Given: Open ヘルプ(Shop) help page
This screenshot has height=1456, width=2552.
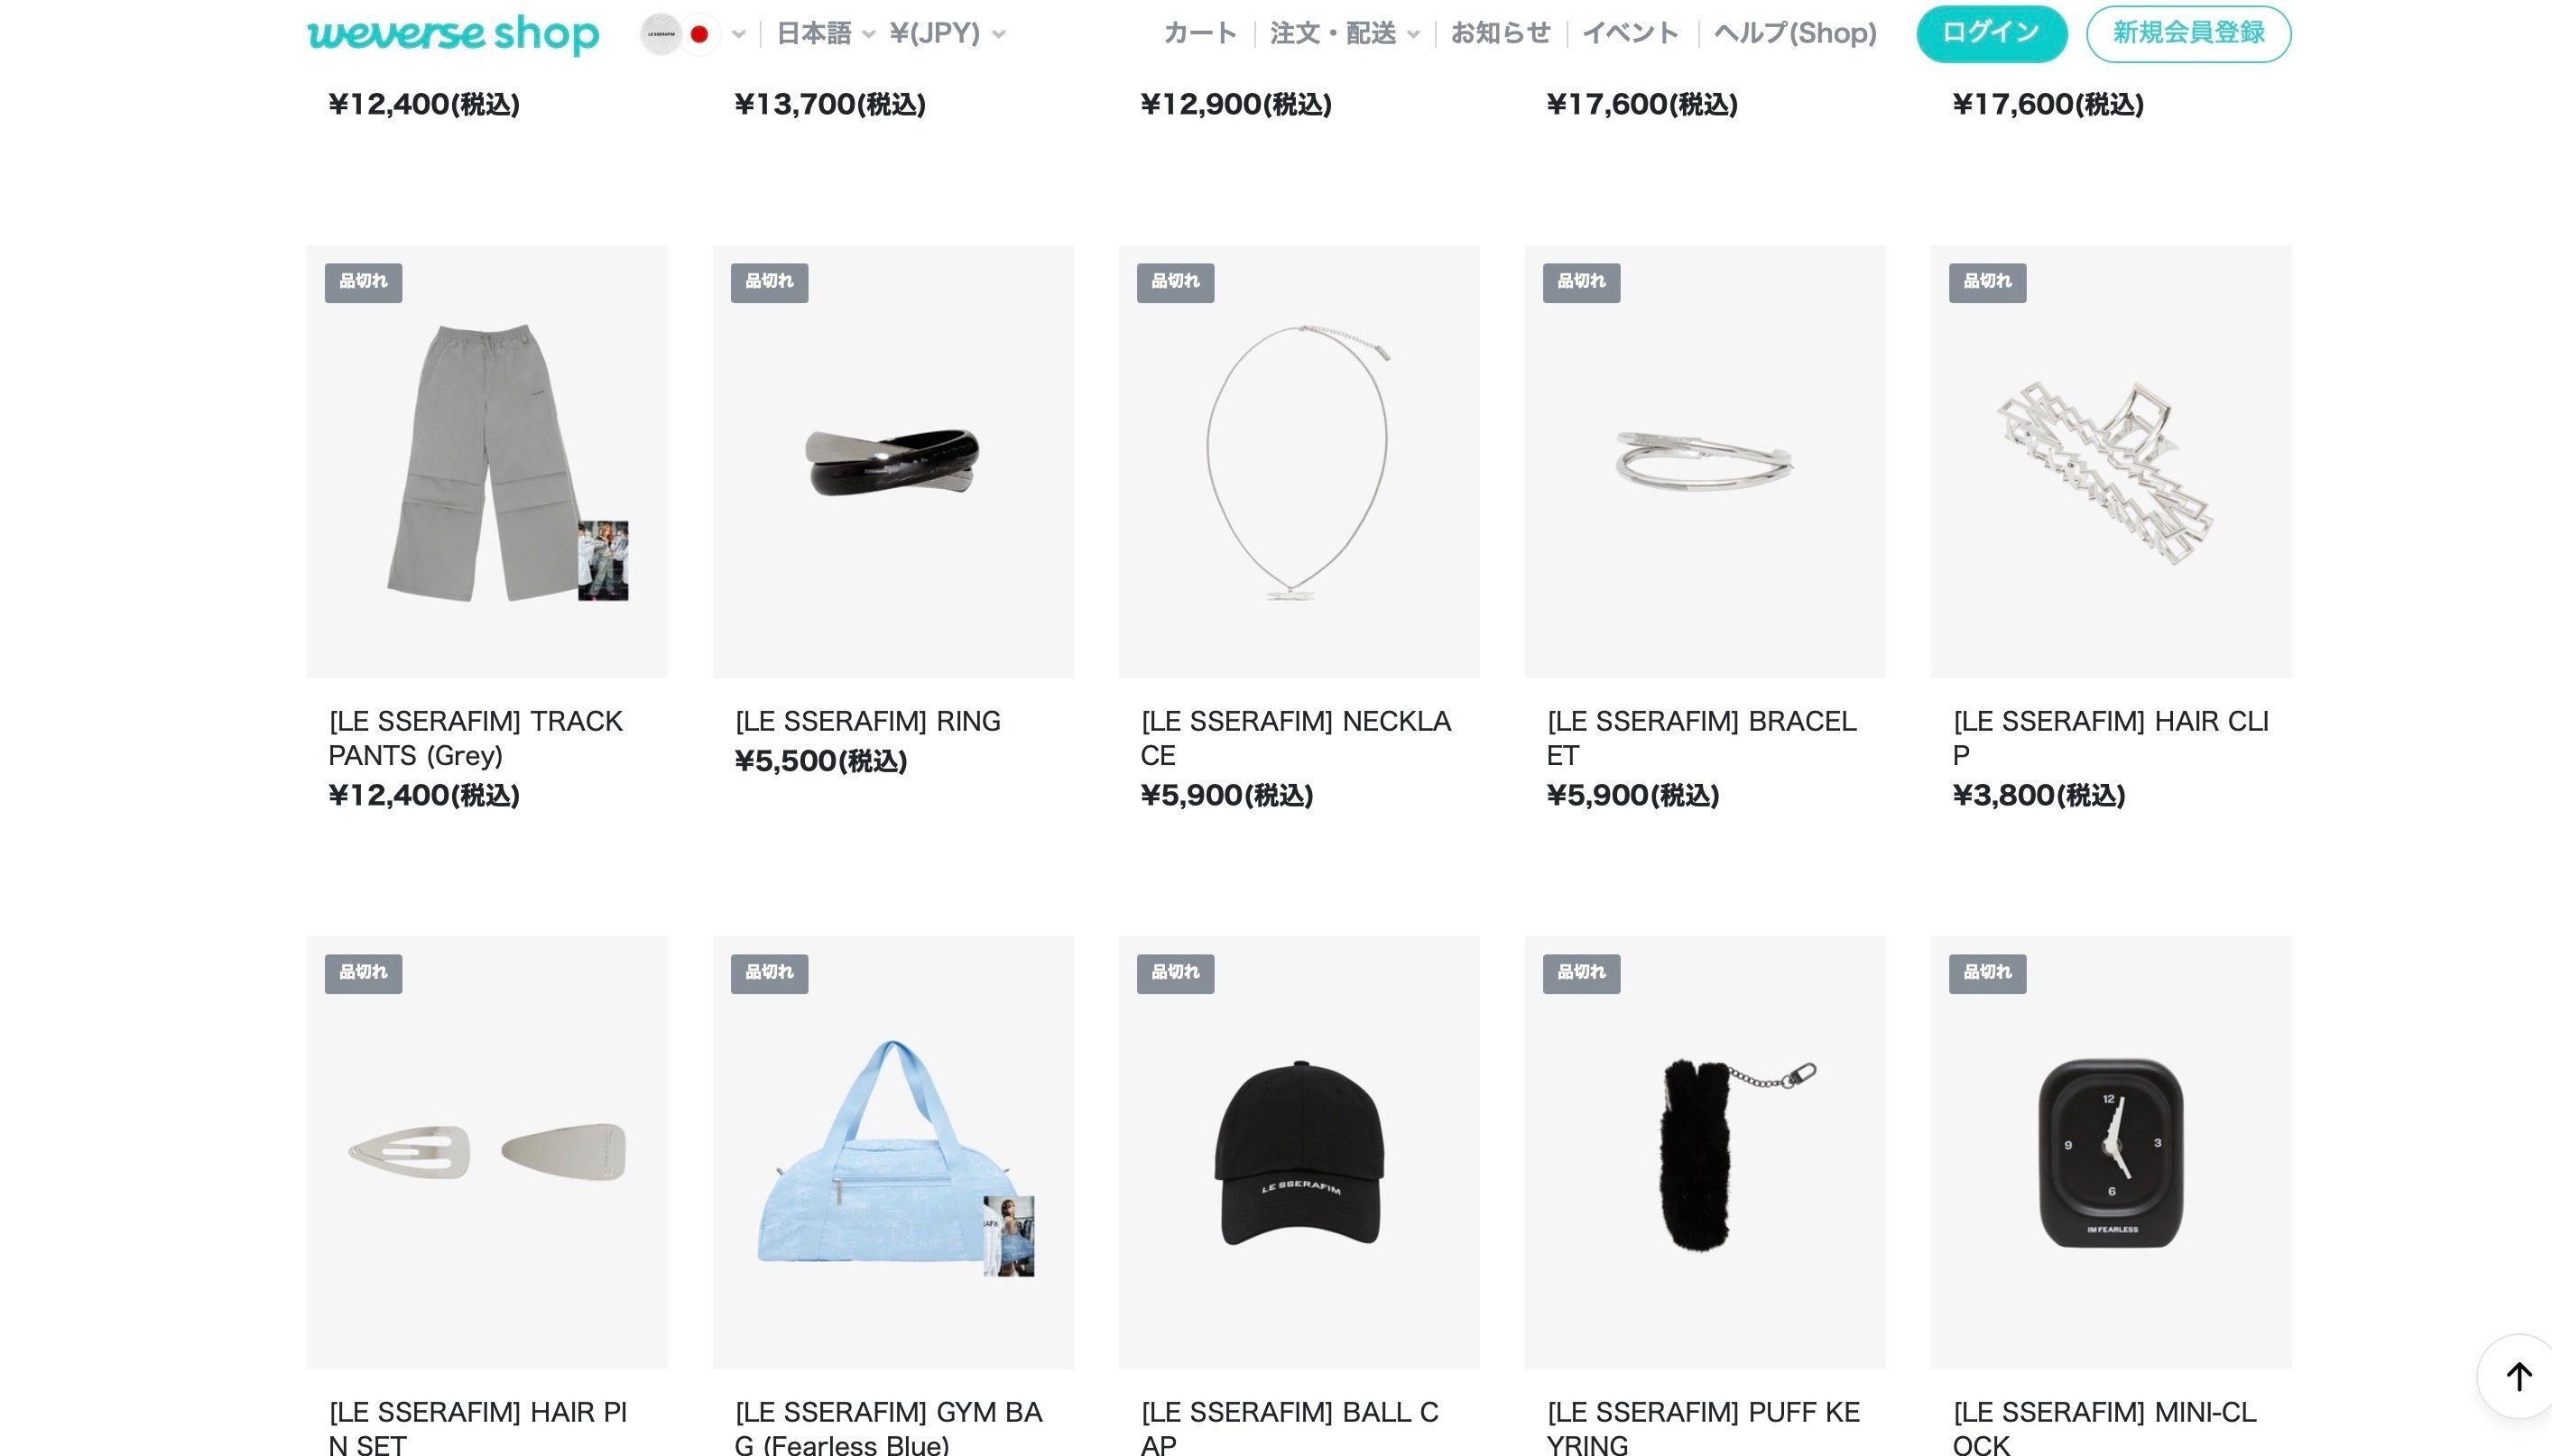Looking at the screenshot, I should coord(1795,34).
